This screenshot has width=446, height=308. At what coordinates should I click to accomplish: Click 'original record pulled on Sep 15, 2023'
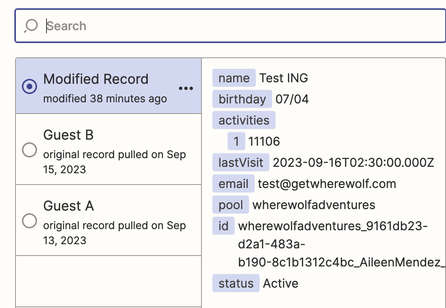pos(115,162)
